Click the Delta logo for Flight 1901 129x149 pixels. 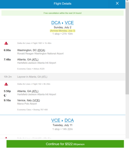[x=6, y=43]
